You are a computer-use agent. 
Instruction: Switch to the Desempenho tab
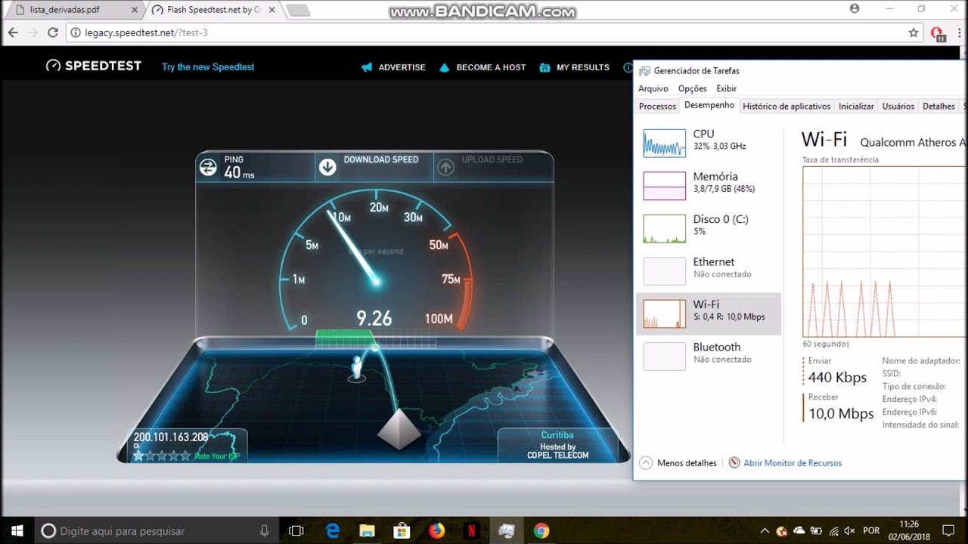(709, 106)
